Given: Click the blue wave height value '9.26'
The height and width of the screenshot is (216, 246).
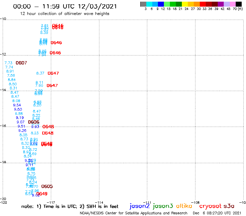Looking at the screenshot, I should 22,131.
